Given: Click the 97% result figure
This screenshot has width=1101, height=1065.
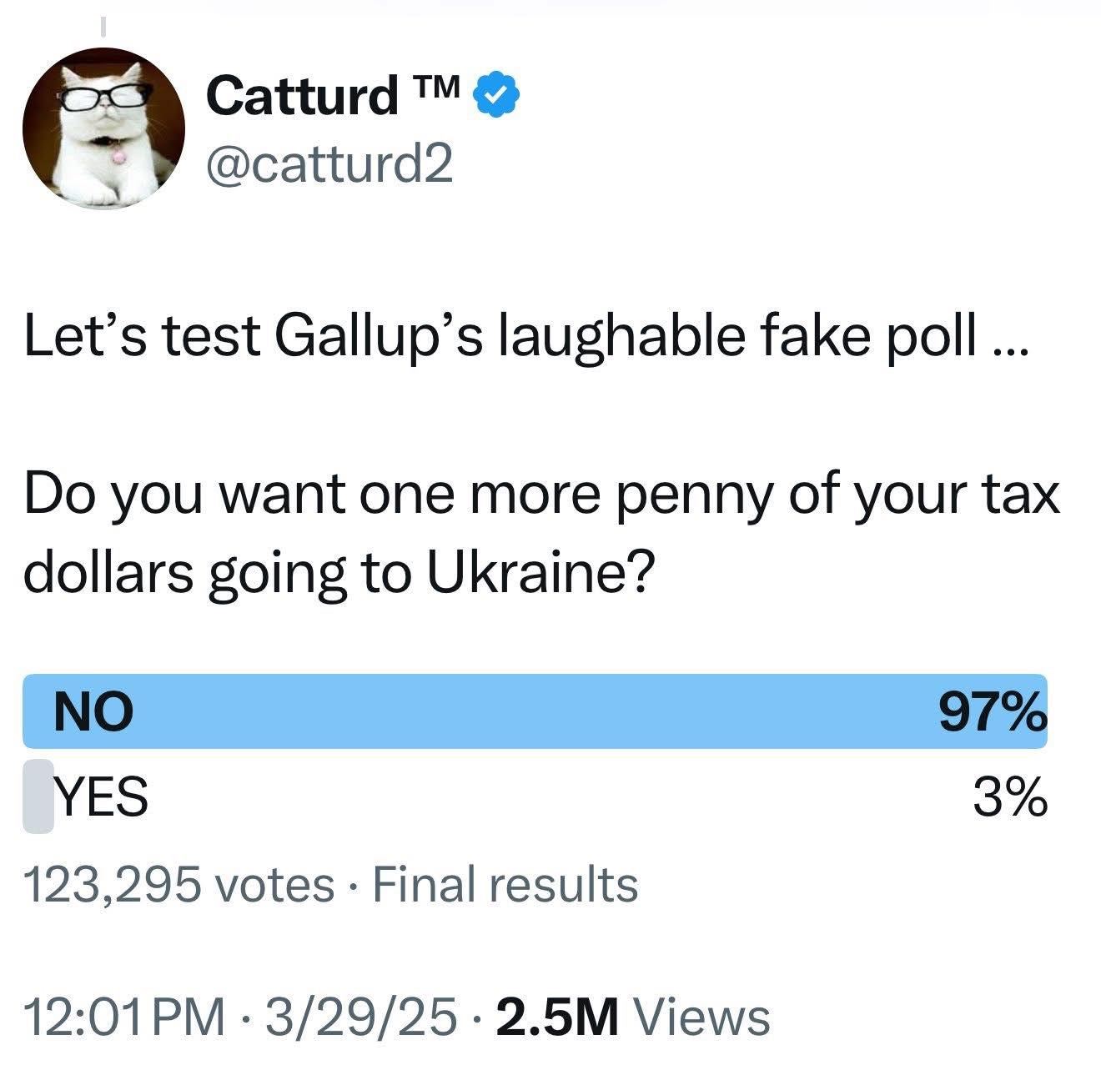Looking at the screenshot, I should 992,713.
